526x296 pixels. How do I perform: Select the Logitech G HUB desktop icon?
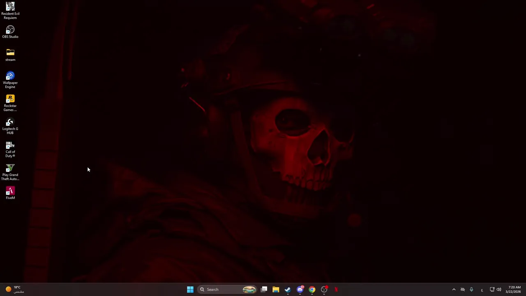[10, 126]
